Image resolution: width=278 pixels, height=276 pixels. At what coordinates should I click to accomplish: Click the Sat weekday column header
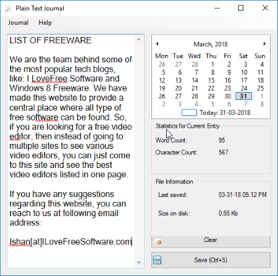click(243, 56)
